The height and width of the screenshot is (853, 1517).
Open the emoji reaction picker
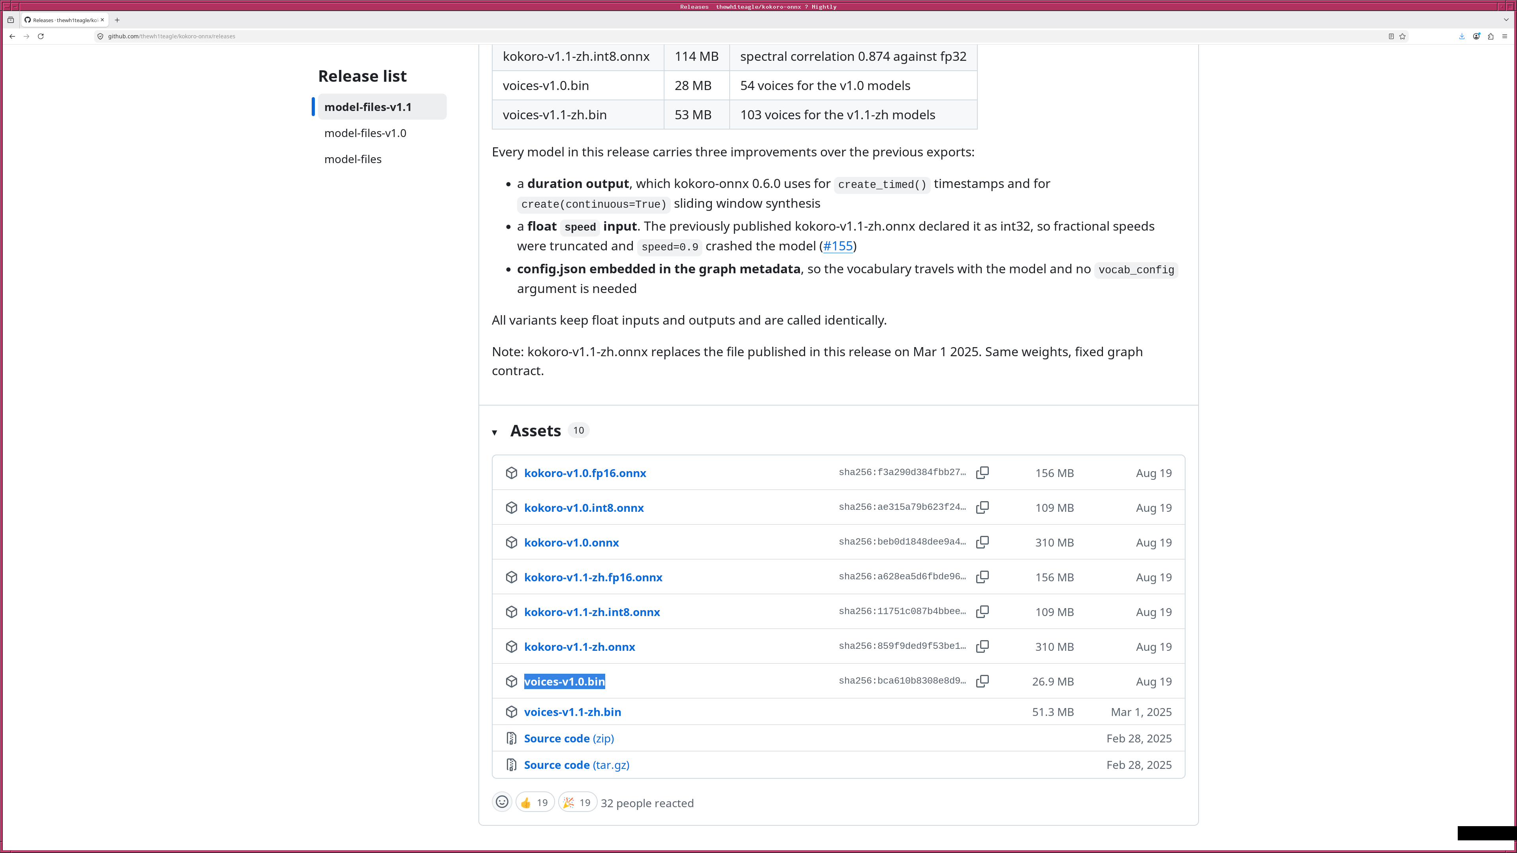(502, 802)
